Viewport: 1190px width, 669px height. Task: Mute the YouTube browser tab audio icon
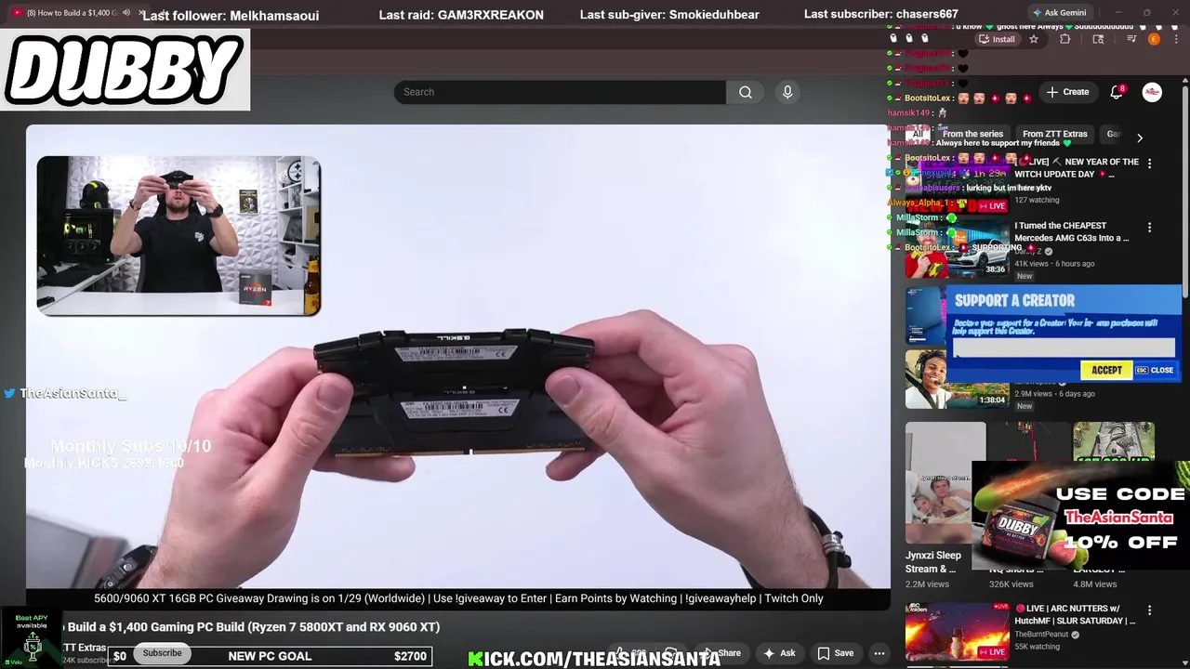pos(126,13)
